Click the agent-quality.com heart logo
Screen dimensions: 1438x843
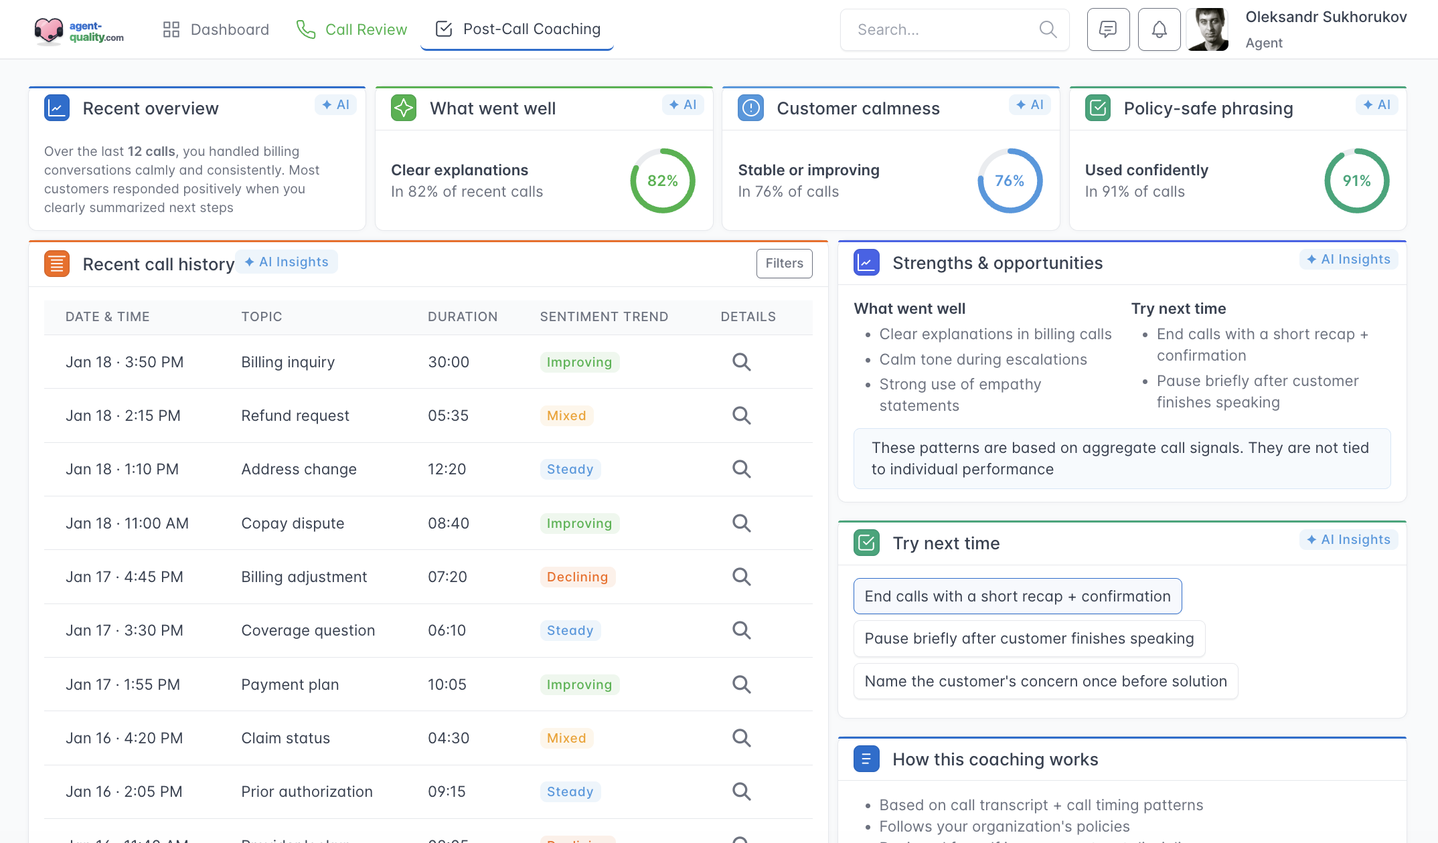click(x=48, y=30)
